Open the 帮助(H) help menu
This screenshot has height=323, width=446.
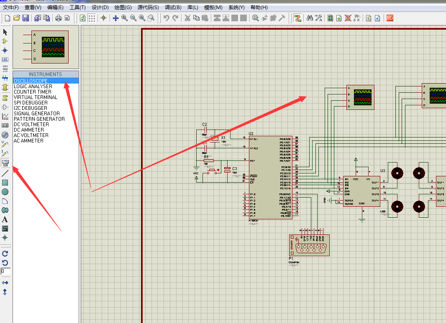(x=259, y=8)
